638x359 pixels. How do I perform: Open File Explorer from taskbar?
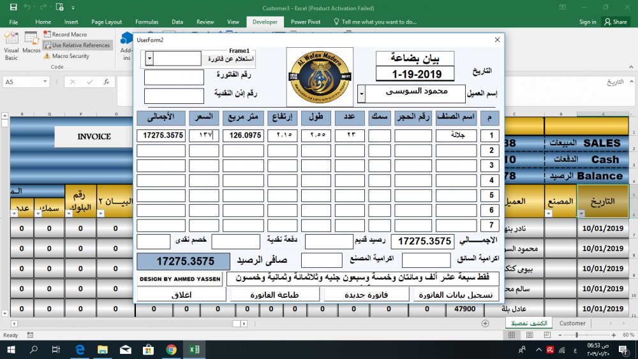tap(103, 349)
